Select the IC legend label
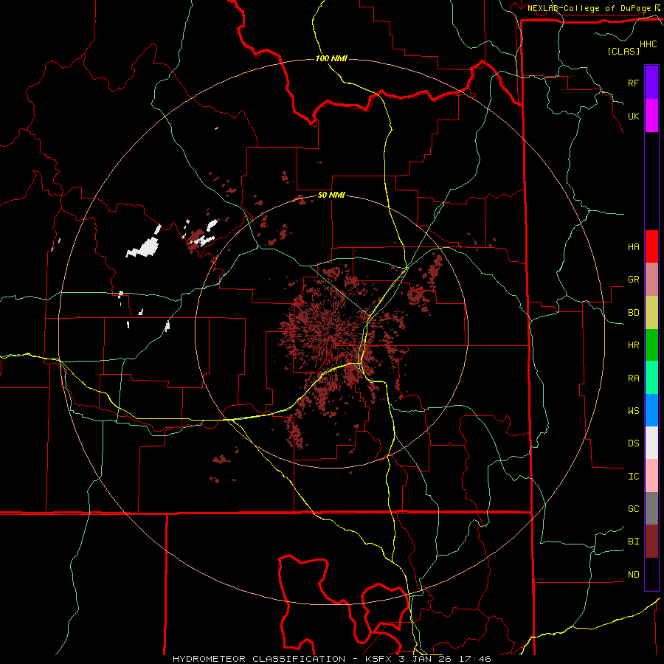Image resolution: width=664 pixels, height=664 pixels. point(633,477)
